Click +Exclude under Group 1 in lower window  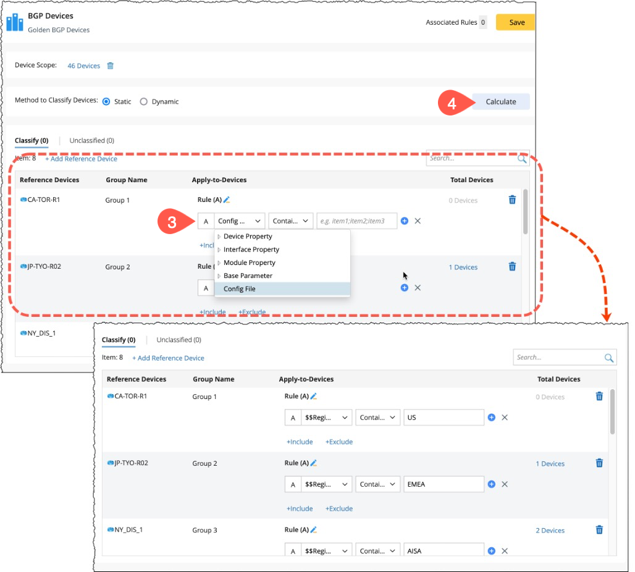click(x=339, y=442)
